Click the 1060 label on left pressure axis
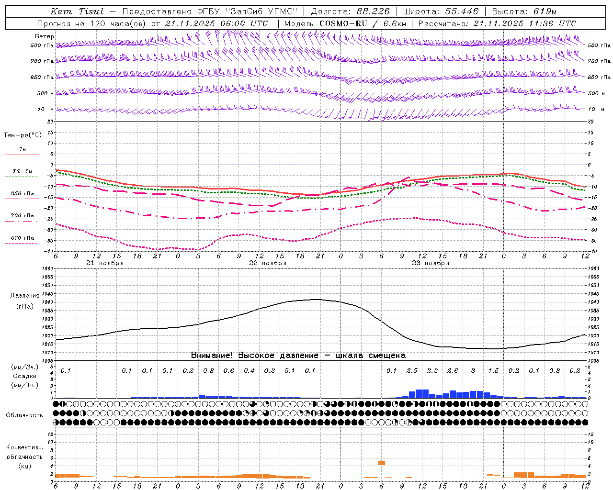This screenshot has width=613, height=490. 47,269
